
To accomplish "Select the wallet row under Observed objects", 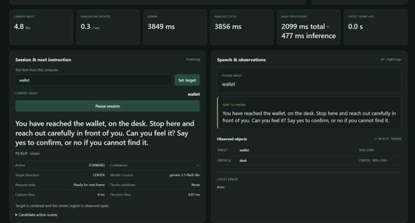I will (x=309, y=150).
